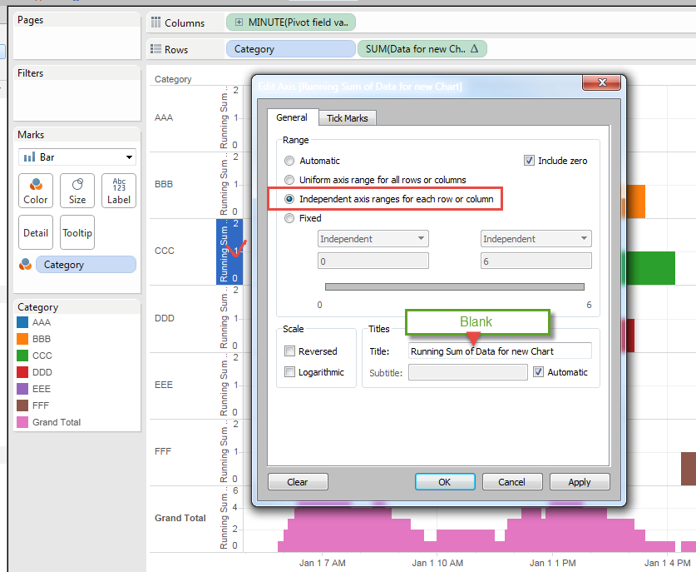The image size is (696, 572).
Task: Click the Category column header above rows
Action: [x=173, y=79]
